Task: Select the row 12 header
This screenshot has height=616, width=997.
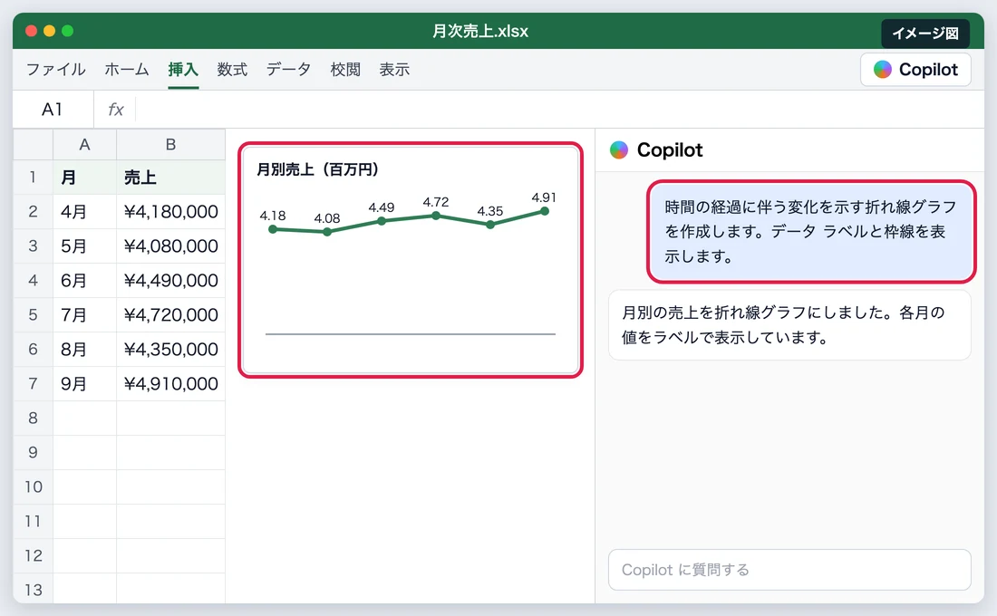Action: 33,555
